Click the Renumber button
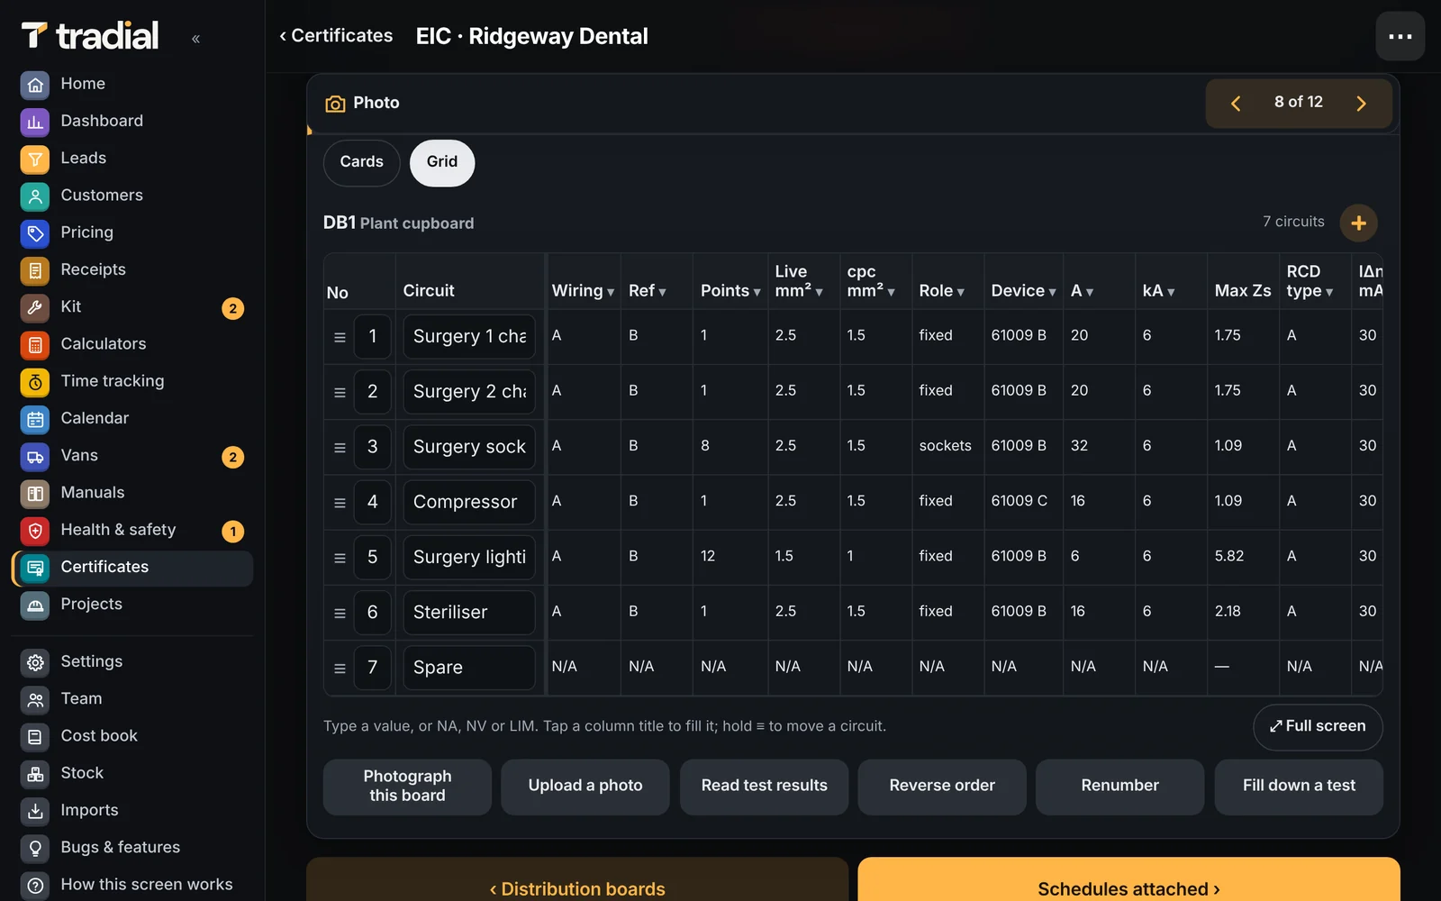 click(x=1119, y=787)
